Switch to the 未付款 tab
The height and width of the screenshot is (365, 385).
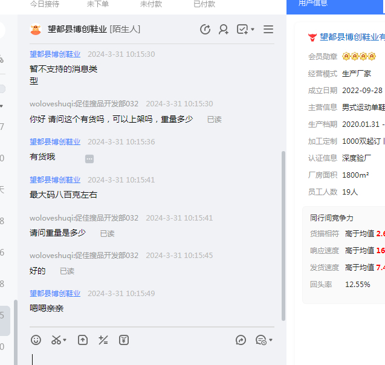(151, 4)
